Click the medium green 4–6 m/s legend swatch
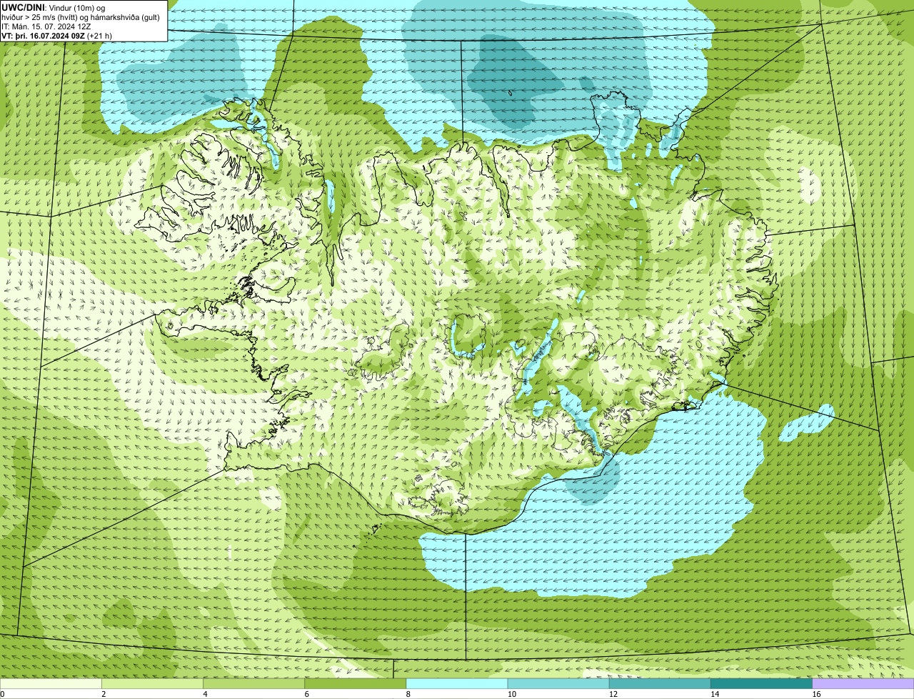 [x=253, y=684]
